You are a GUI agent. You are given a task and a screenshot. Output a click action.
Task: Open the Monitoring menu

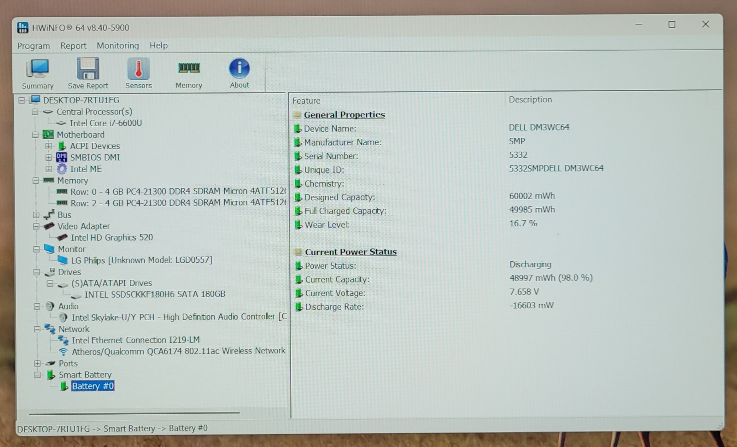(x=117, y=45)
